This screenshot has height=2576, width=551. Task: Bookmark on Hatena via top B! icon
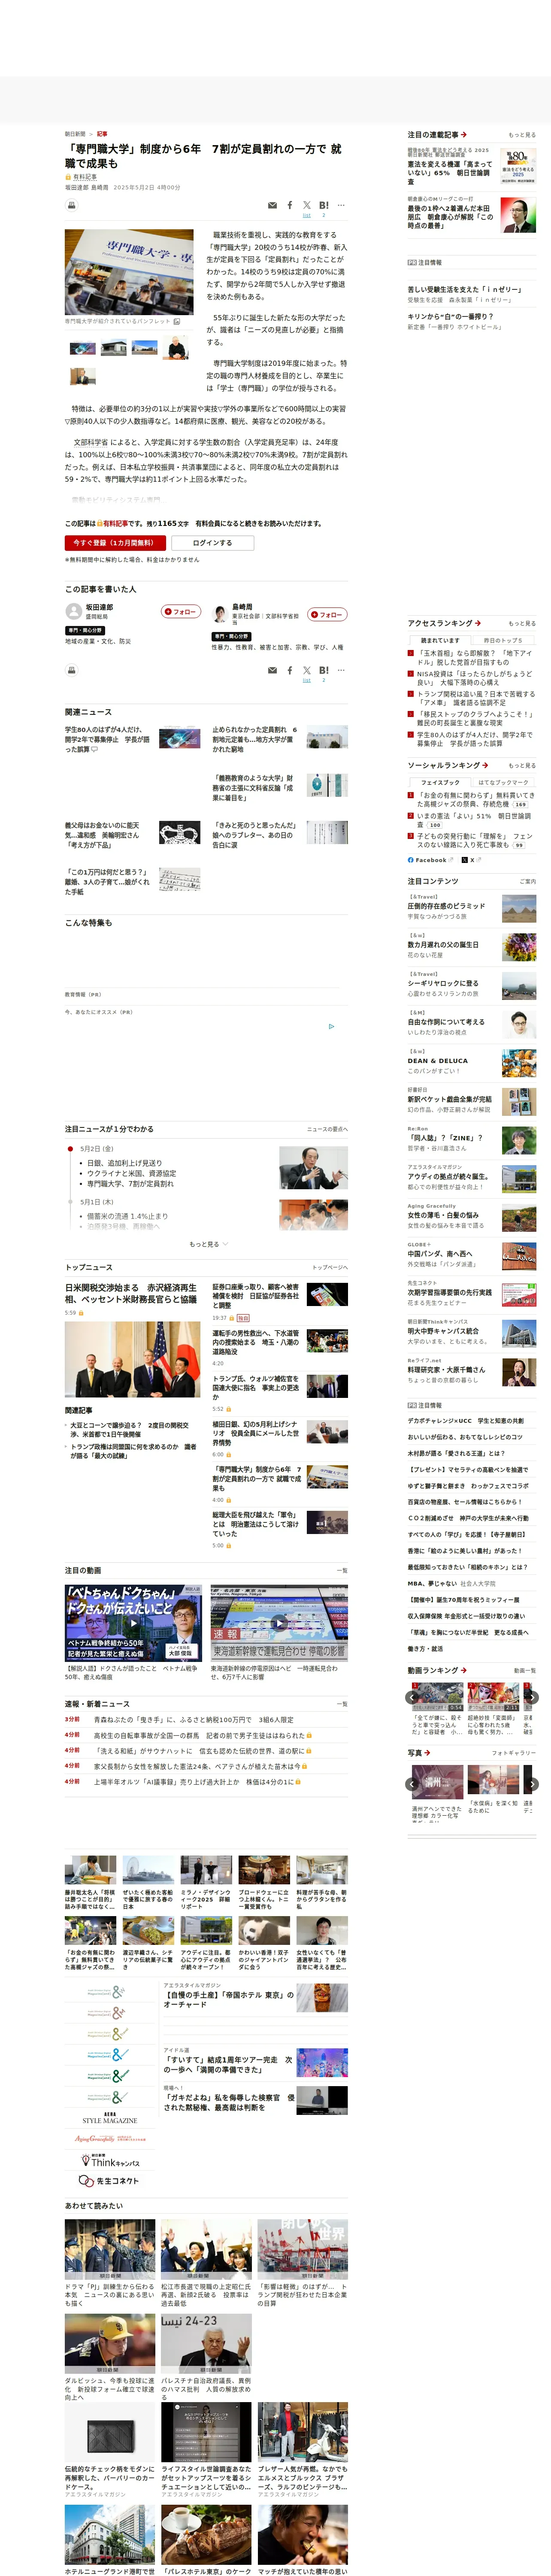[324, 205]
